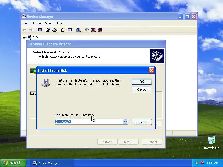Click the Browse... button
Screen dimensions: 223x167
click(x=142, y=122)
